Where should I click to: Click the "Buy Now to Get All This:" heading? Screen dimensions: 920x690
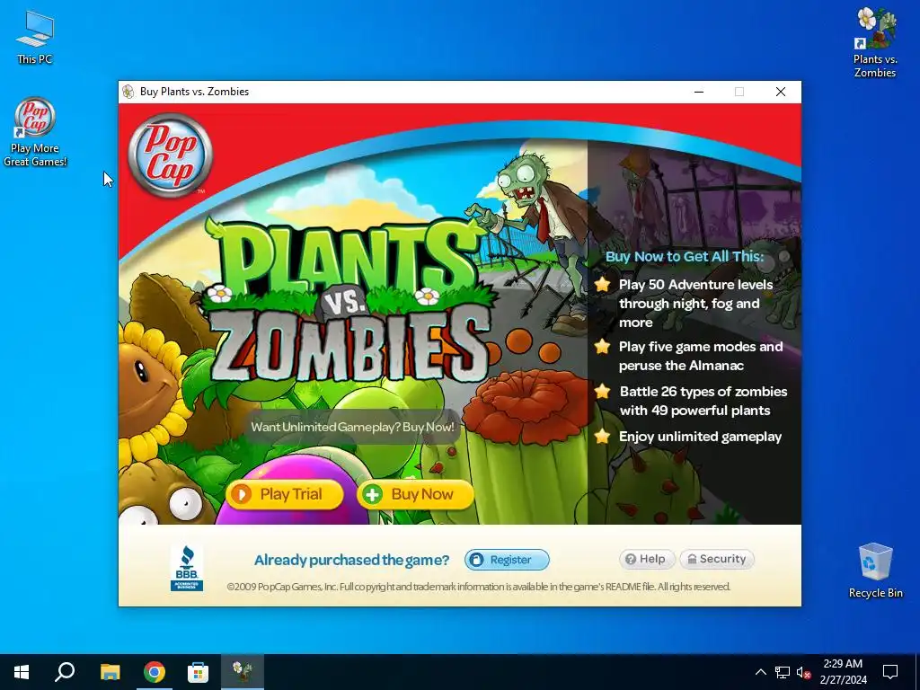[685, 256]
